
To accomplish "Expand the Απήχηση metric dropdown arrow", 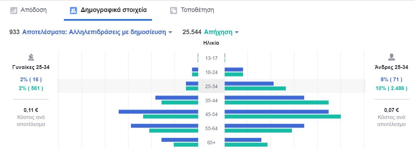I will (x=237, y=32).
